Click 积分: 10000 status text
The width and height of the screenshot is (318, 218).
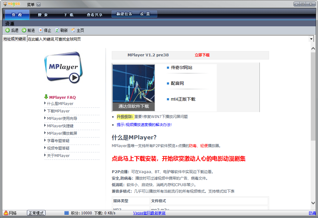[81, 213]
